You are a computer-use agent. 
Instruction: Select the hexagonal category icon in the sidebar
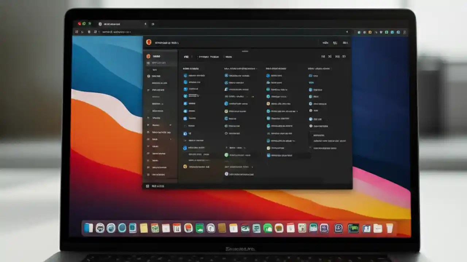tap(149, 76)
